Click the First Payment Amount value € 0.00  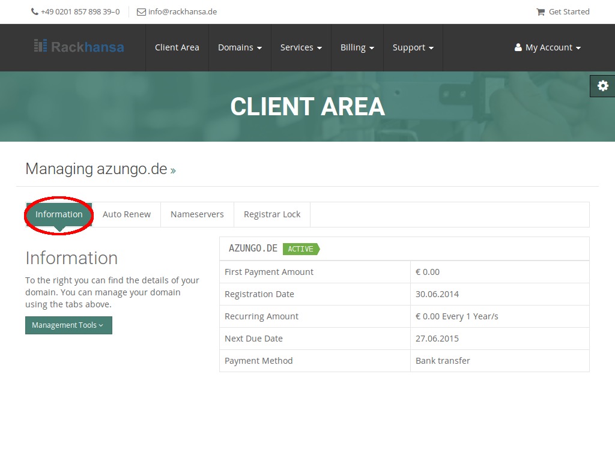pos(428,272)
